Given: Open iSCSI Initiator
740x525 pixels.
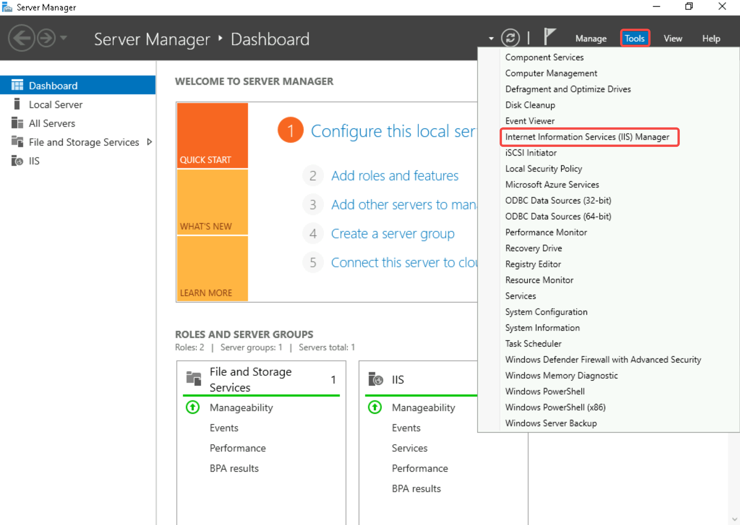Looking at the screenshot, I should [531, 153].
